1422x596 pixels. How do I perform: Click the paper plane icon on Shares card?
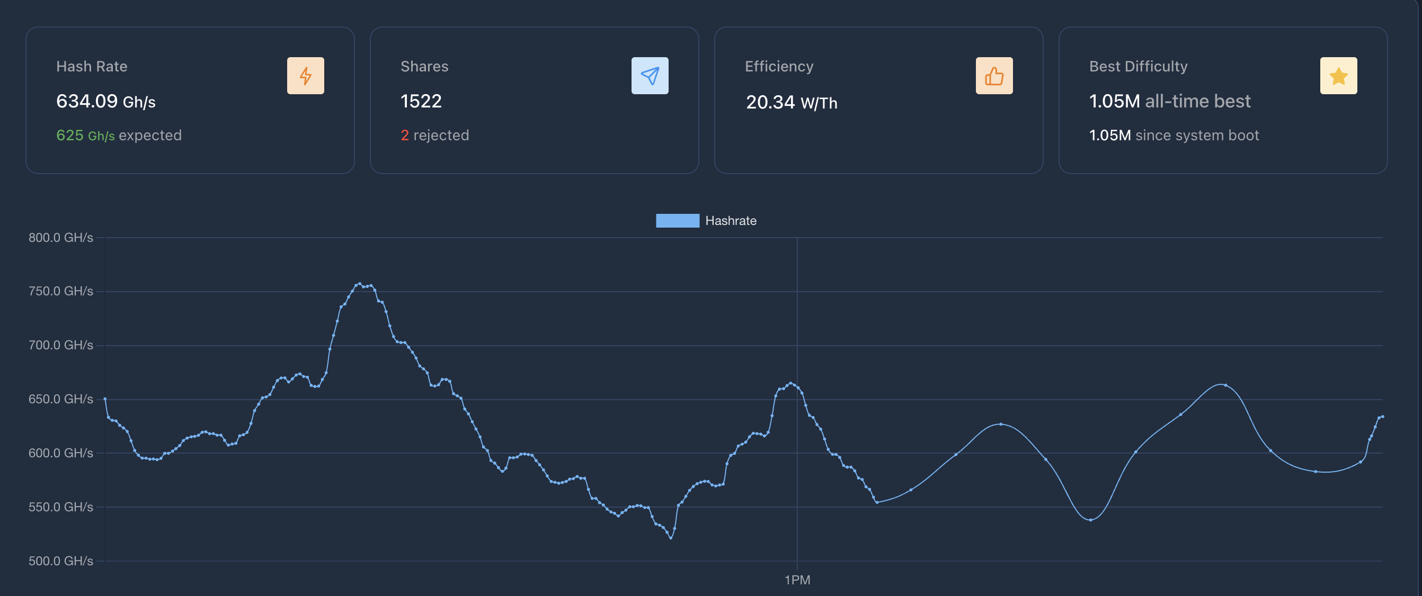click(x=650, y=75)
